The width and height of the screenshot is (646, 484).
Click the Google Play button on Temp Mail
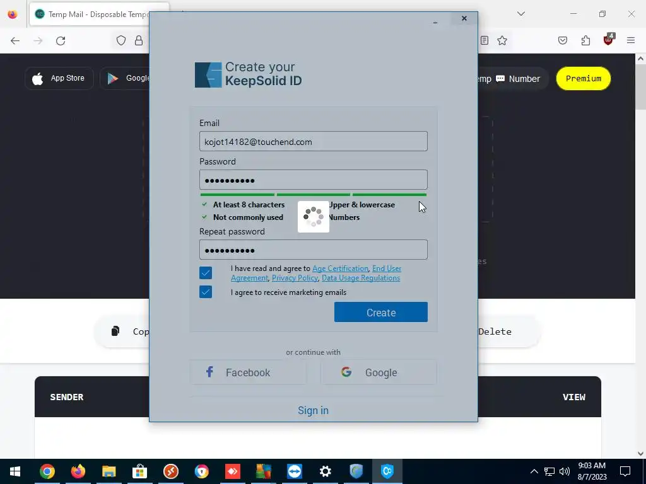[125, 78]
